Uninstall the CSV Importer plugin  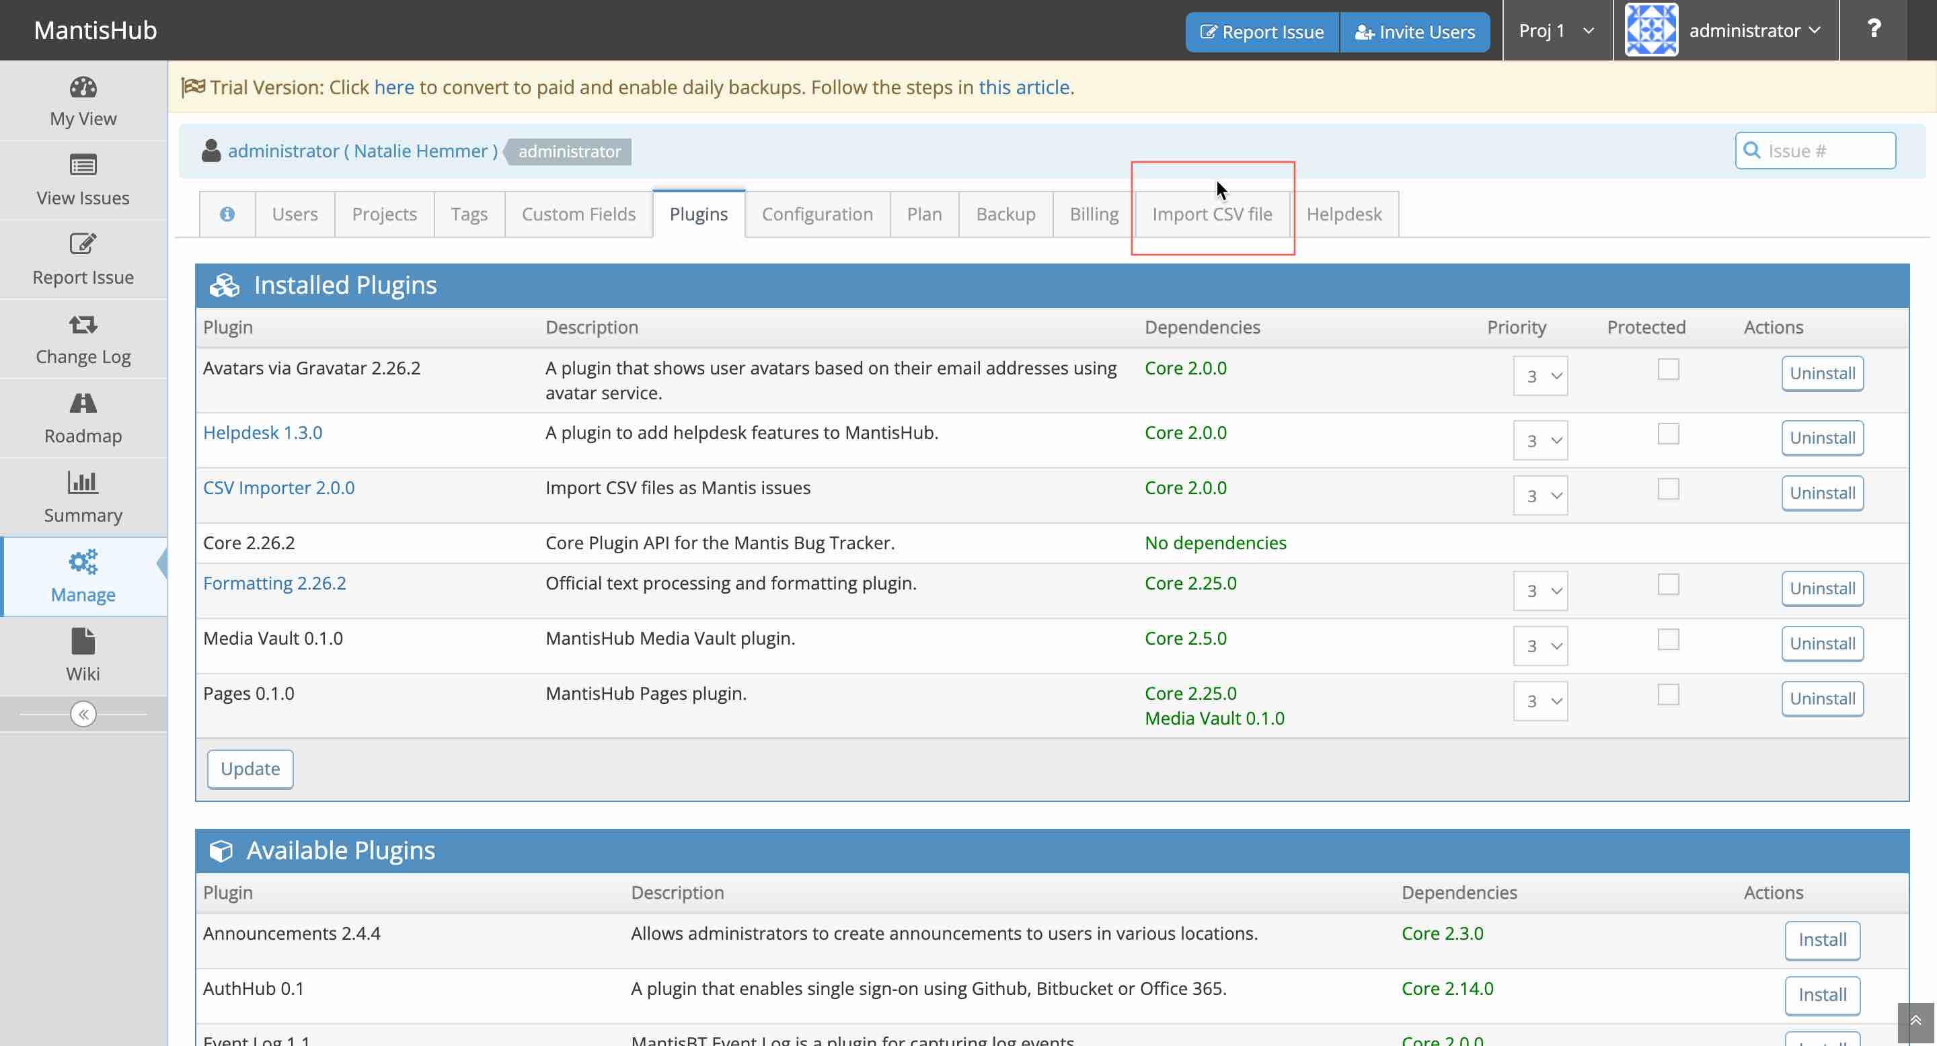tap(1822, 493)
